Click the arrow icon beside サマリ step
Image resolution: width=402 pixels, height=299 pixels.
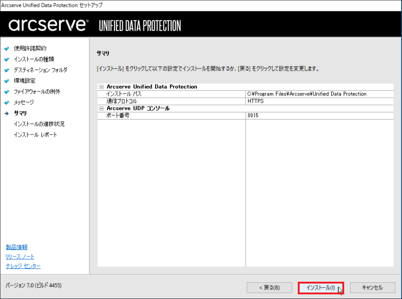pos(7,113)
